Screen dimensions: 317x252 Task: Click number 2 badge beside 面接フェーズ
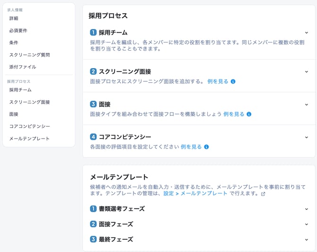pos(93,224)
